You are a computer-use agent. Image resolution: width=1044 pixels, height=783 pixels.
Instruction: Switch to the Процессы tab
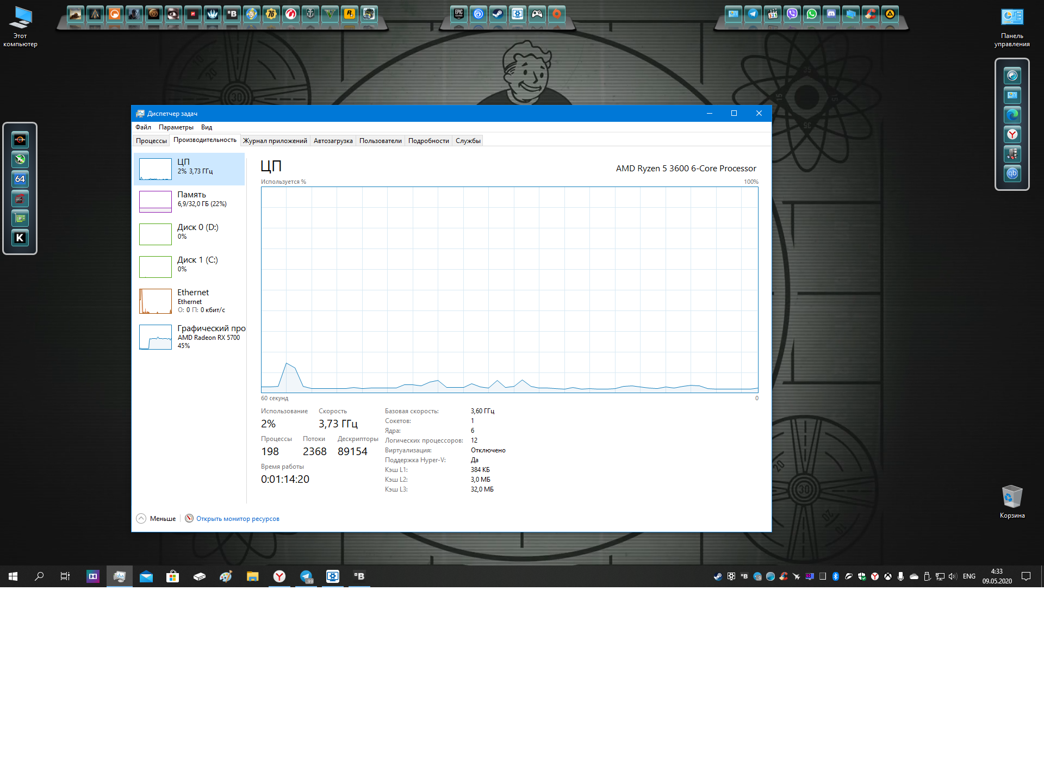point(151,141)
